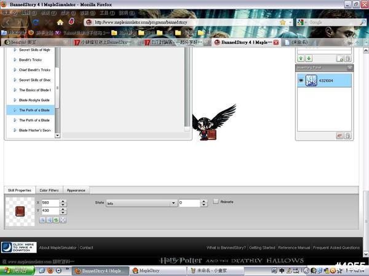369x276 pixels.
Task: Expand the Blade Acolyte Guide tree item
Action: click(15, 100)
